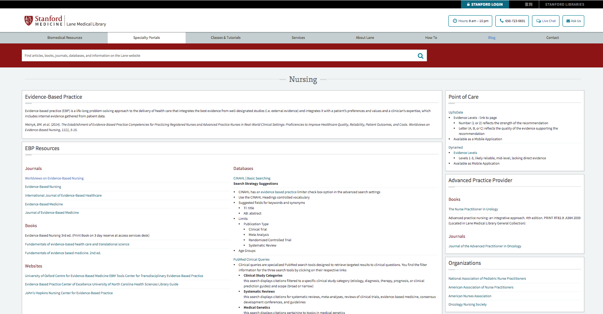Open International Journal of Evidence-Based Healthcare
The width and height of the screenshot is (603, 314).
click(x=63, y=195)
